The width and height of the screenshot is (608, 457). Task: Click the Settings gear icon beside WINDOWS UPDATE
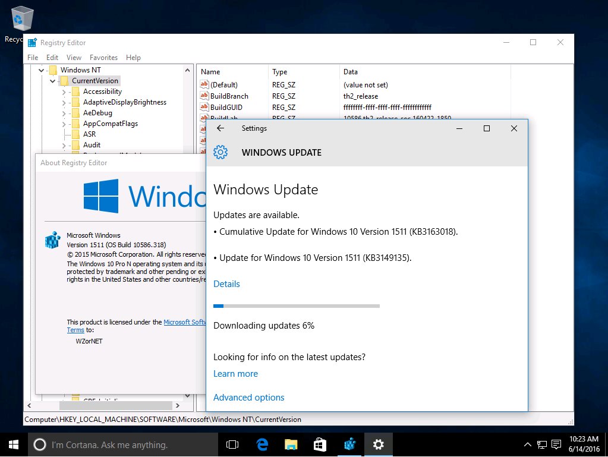pyautogui.click(x=220, y=152)
